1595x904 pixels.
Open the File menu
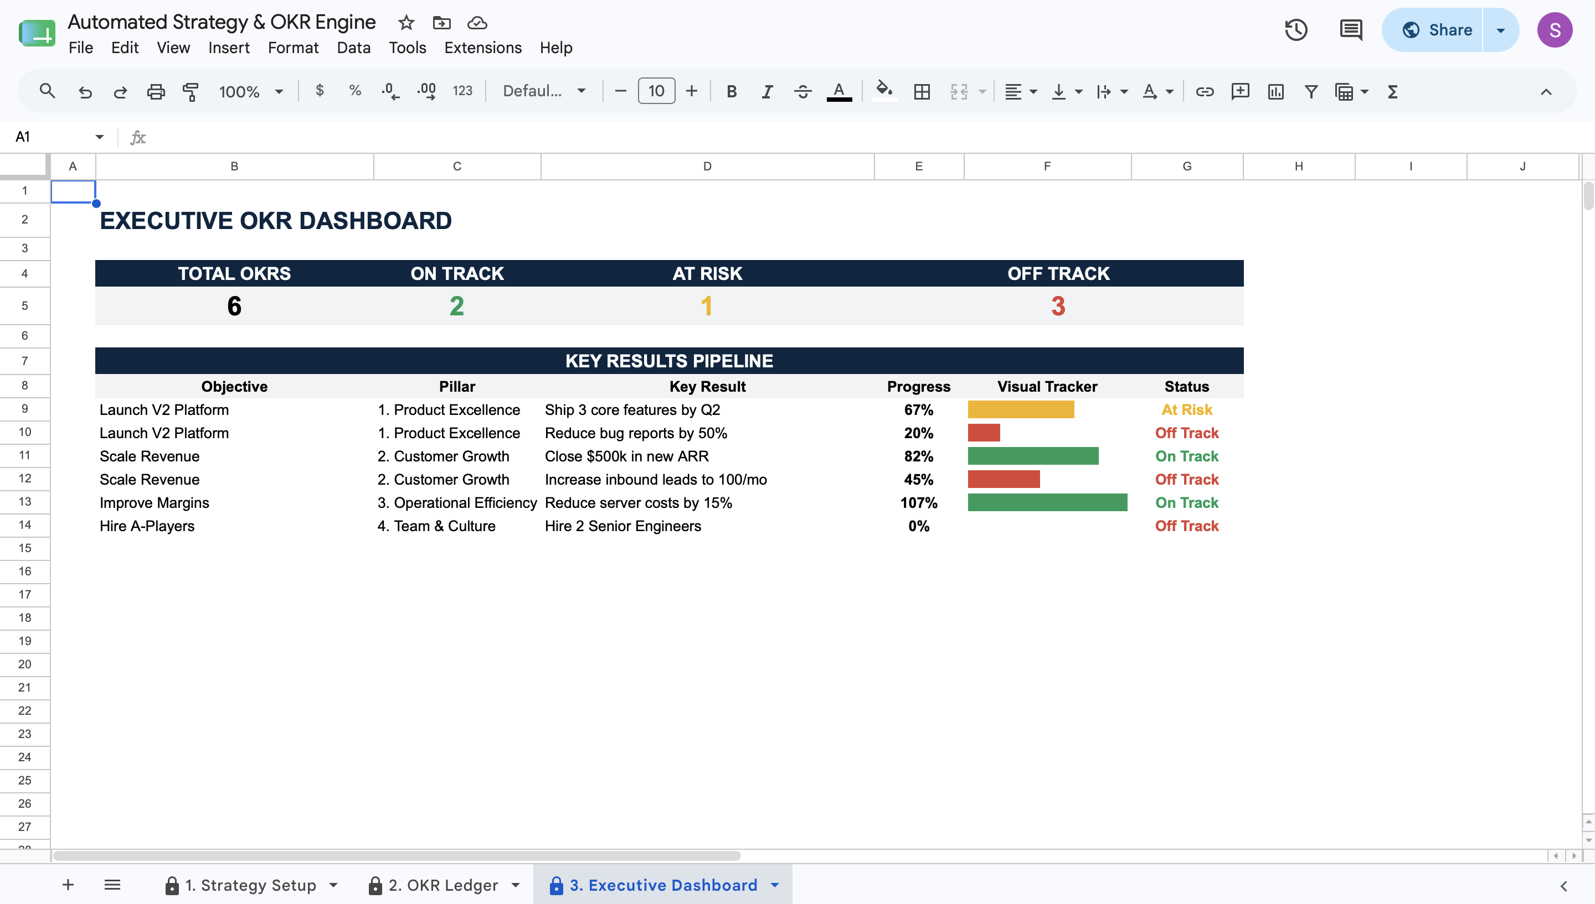click(x=81, y=47)
